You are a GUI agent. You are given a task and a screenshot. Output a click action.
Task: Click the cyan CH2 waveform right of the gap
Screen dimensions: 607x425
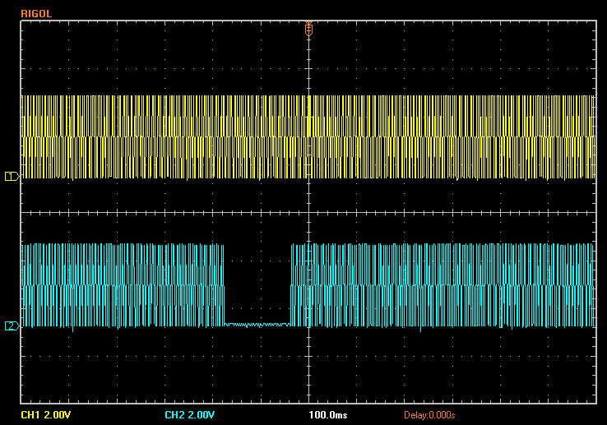pyautogui.click(x=444, y=284)
